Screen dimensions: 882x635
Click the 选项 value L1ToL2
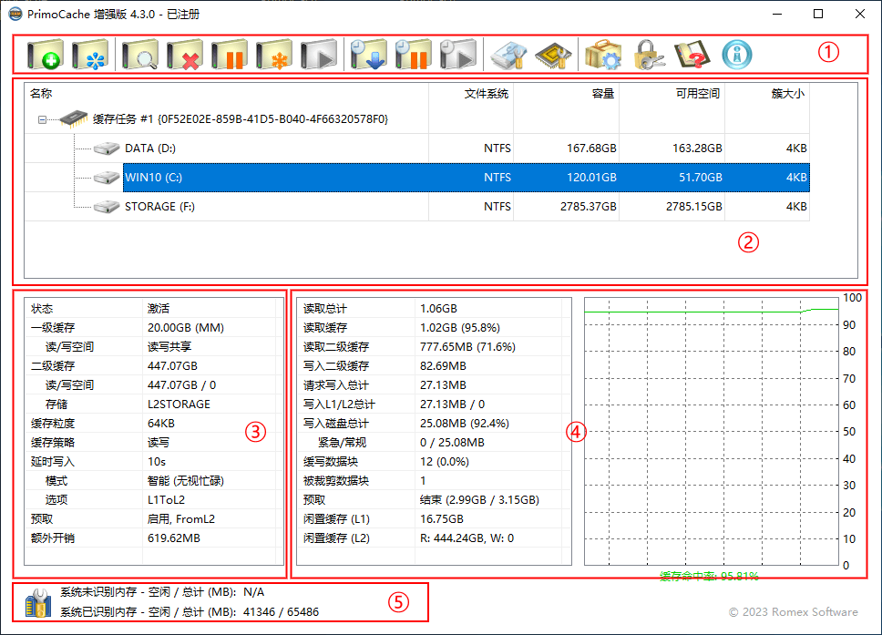166,500
